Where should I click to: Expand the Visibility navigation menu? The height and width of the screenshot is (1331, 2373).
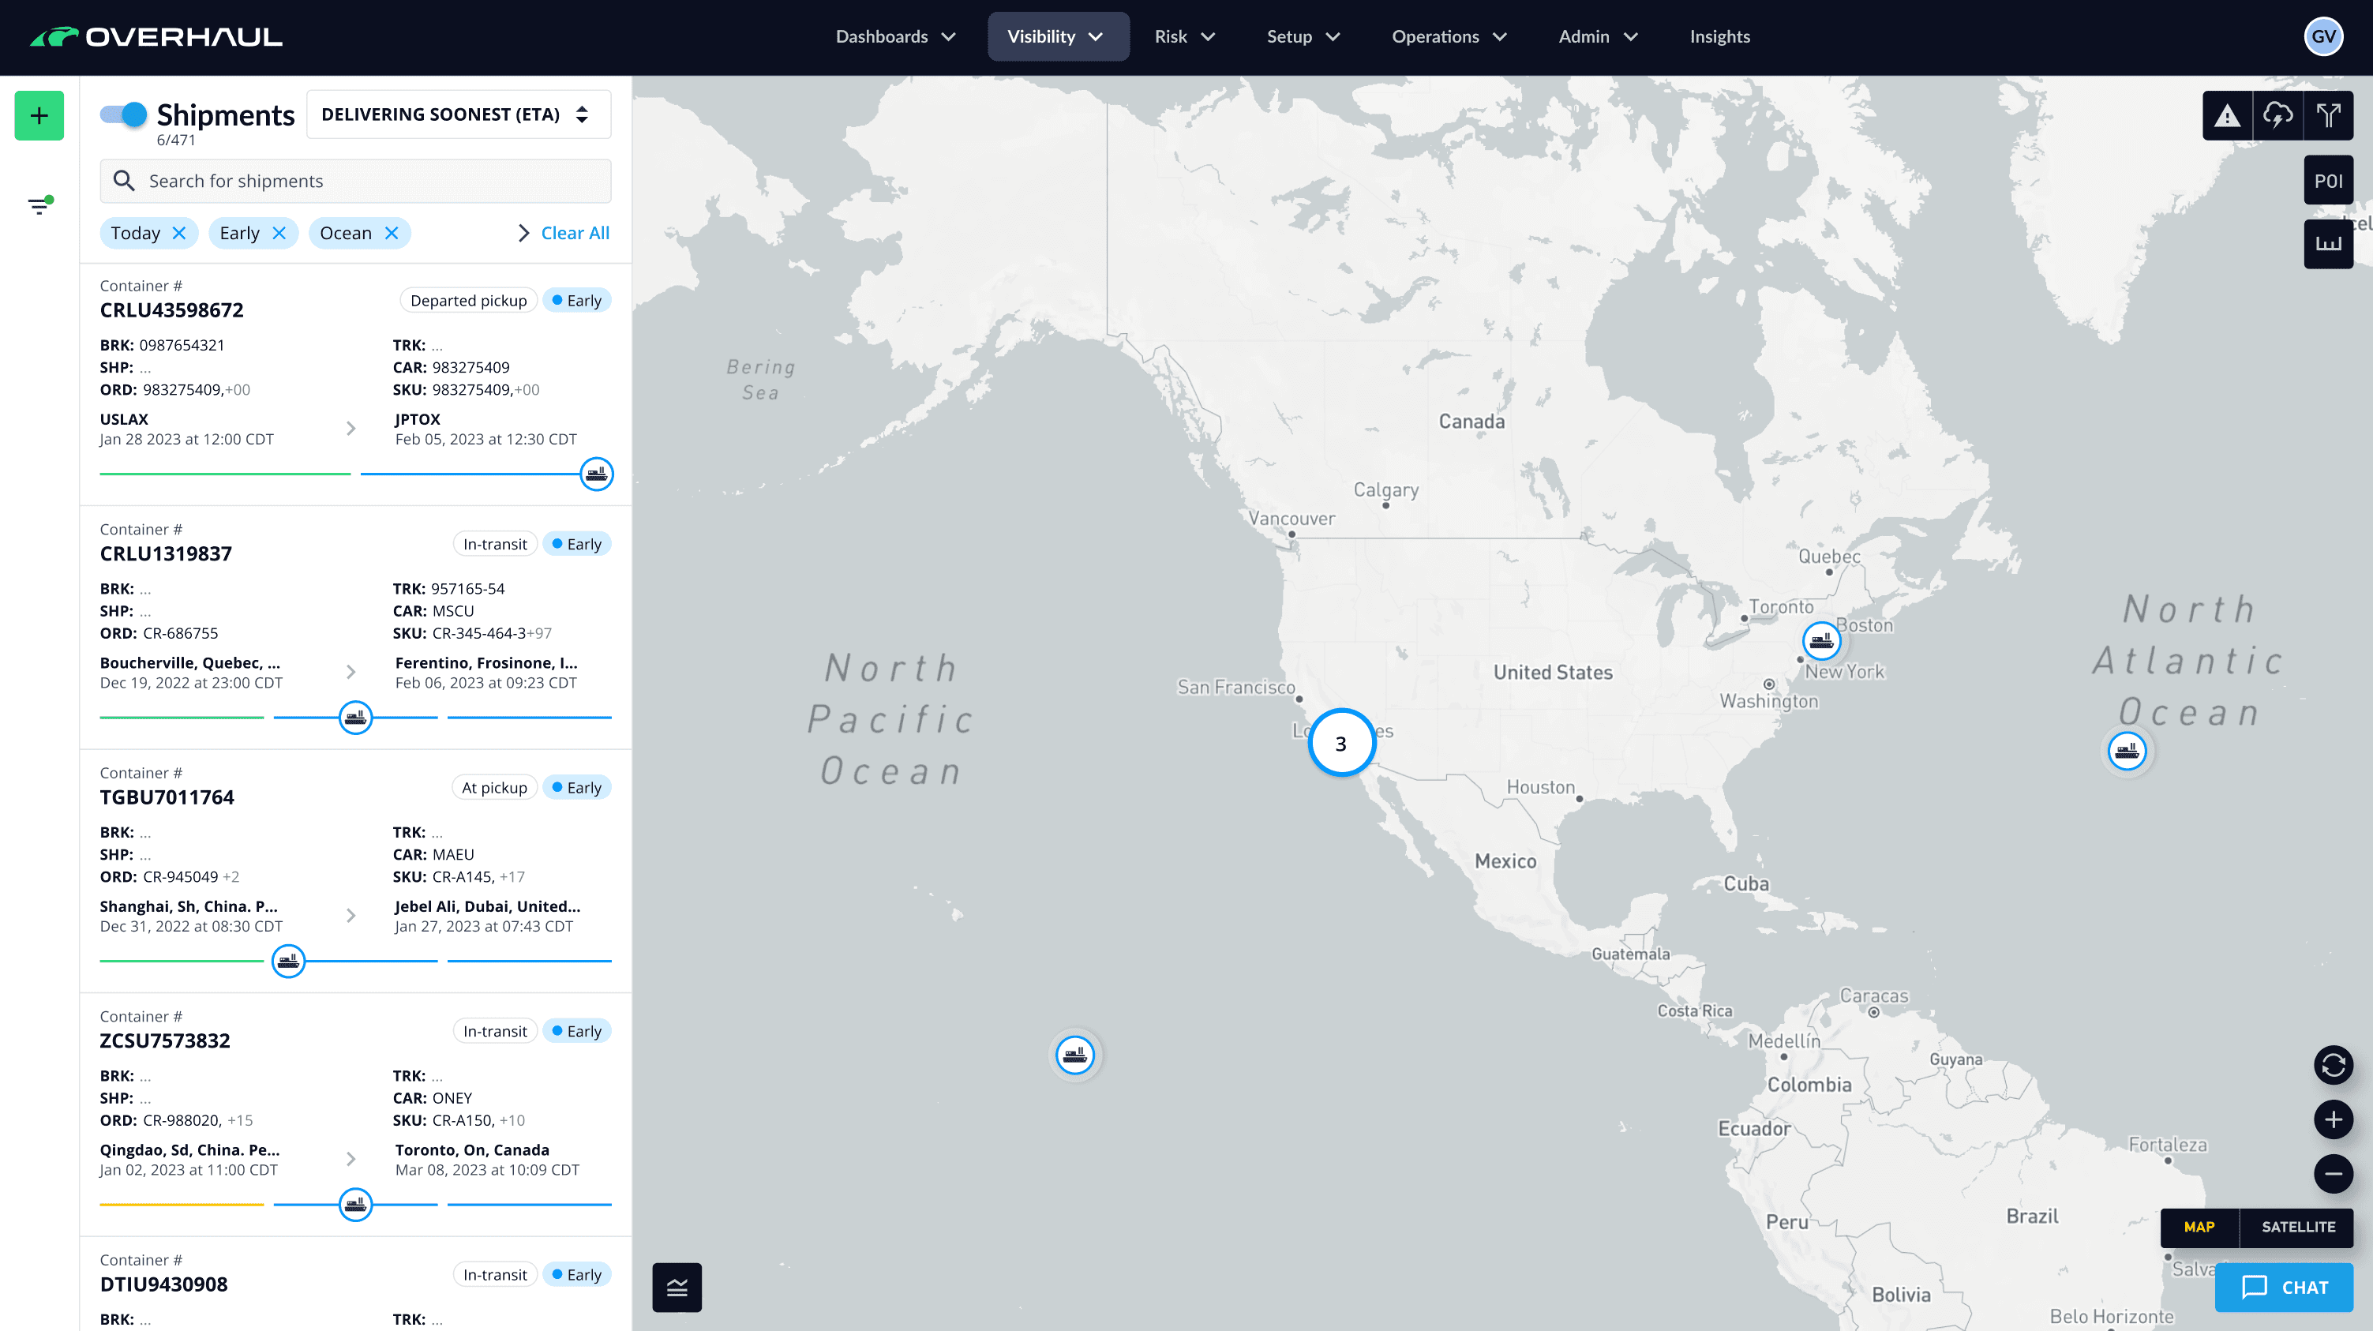[1058, 37]
